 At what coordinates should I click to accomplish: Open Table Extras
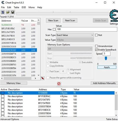tap(112, 119)
